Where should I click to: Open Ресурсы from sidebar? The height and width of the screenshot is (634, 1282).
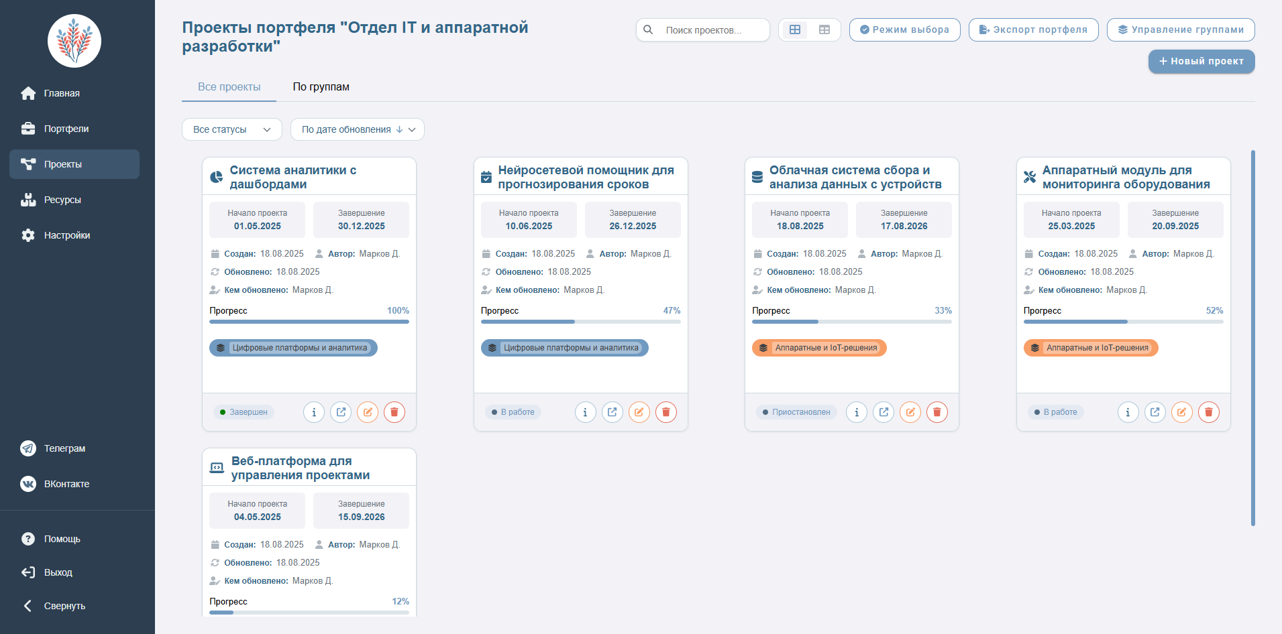62,200
